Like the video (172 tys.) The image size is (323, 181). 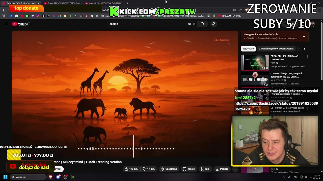(131, 169)
